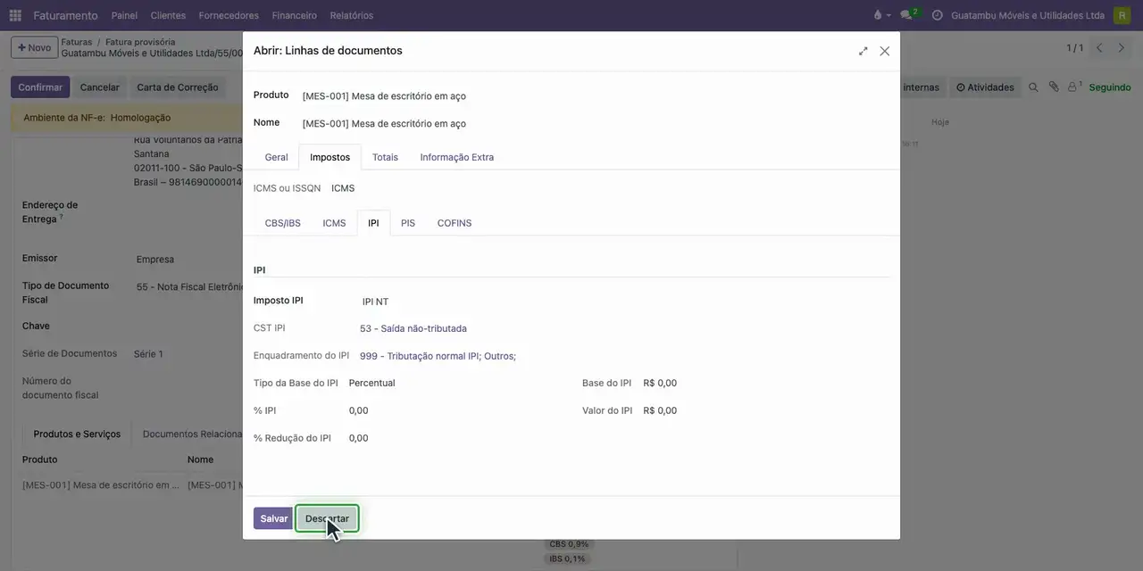Select MES-001 product row in background table
The height and width of the screenshot is (571, 1143).
(x=132, y=485)
